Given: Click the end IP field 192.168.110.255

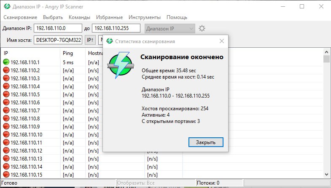Looking at the screenshot, I should point(116,29).
